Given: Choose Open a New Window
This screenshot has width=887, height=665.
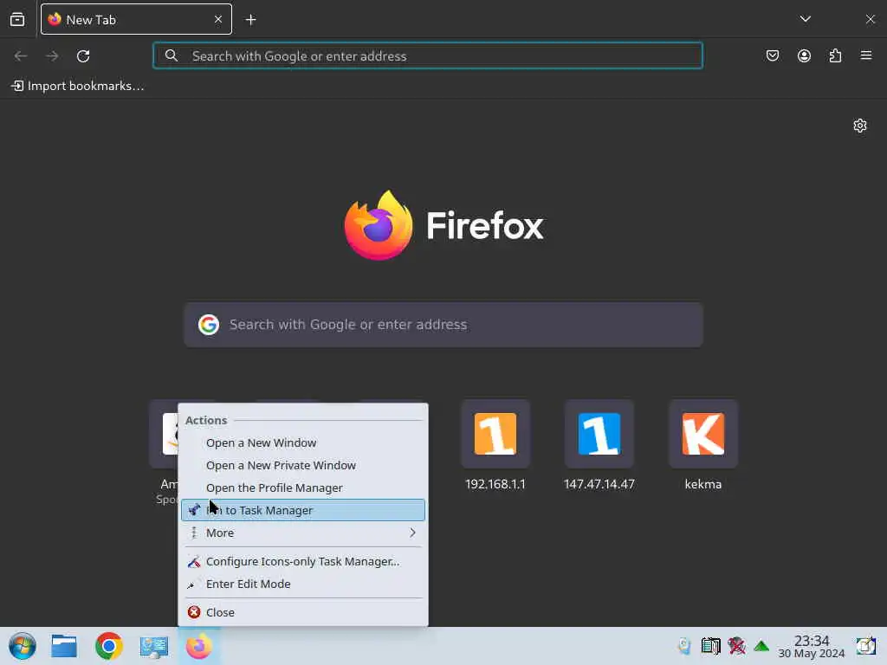Looking at the screenshot, I should pos(302,442).
